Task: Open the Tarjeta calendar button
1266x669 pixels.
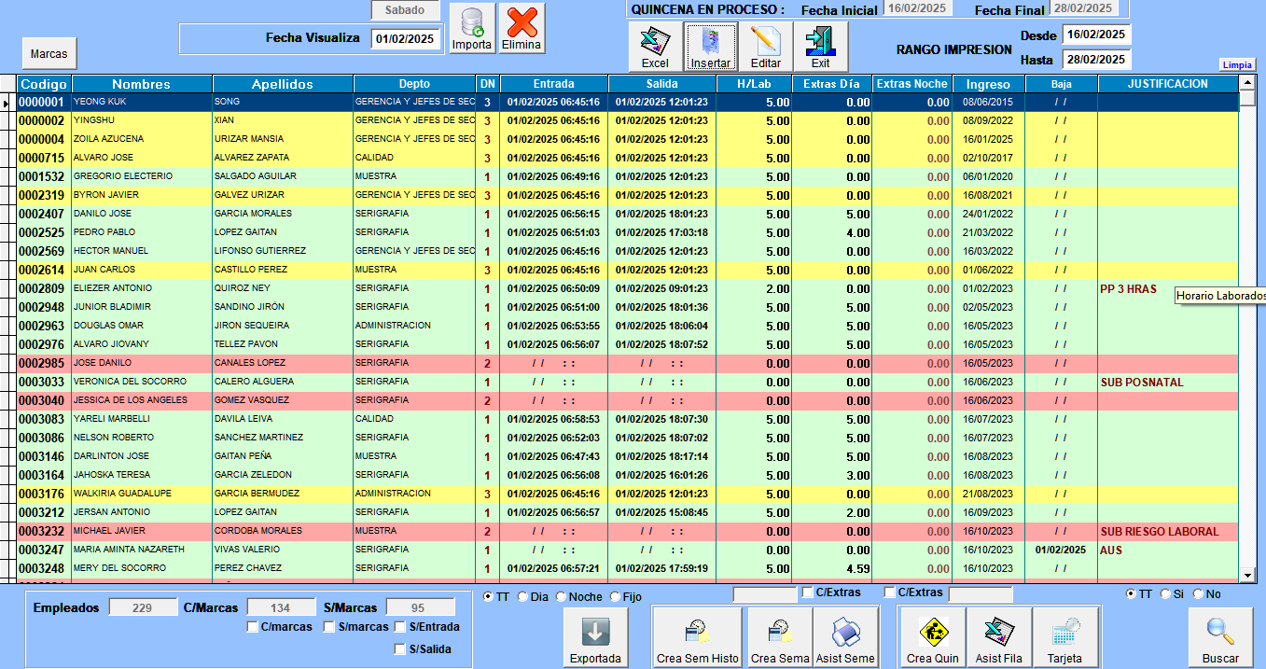Action: point(1064,638)
